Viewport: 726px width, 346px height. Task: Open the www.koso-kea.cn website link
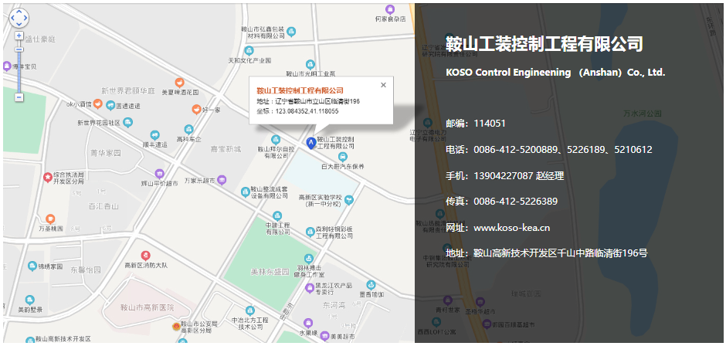pos(511,227)
